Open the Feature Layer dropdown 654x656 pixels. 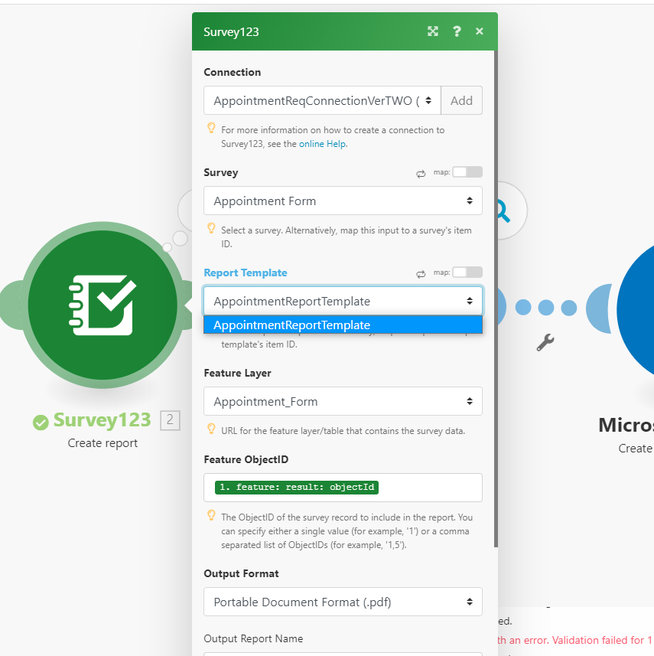[343, 401]
